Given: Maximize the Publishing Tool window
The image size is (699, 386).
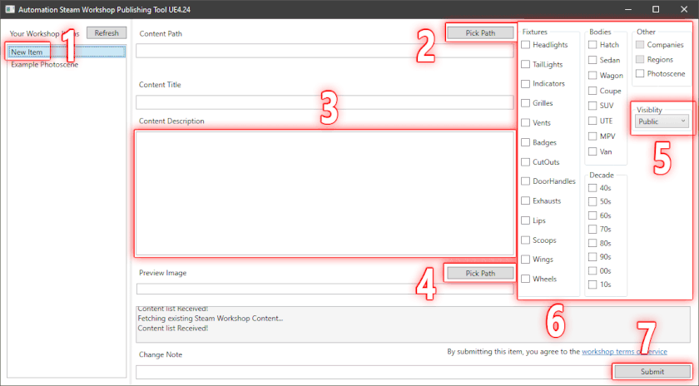Looking at the screenshot, I should coord(656,9).
